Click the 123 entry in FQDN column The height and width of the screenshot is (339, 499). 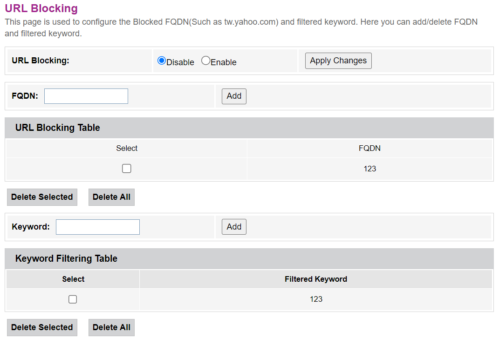(369, 169)
